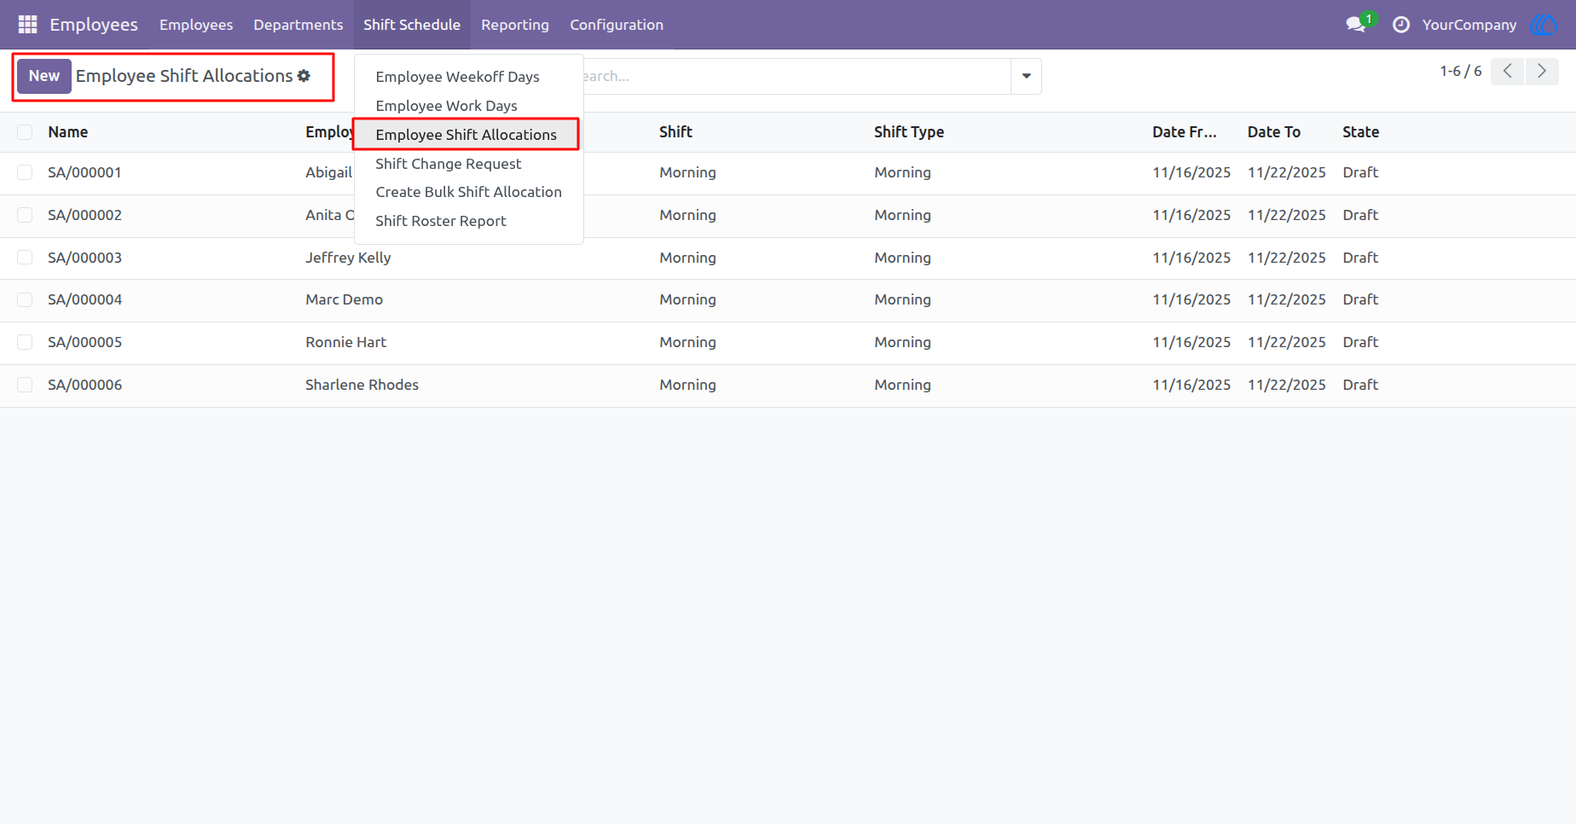Open the Employees menu link
Image resolution: width=1576 pixels, height=824 pixels.
196,25
